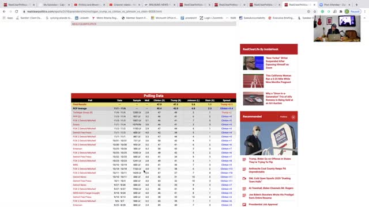This screenshot has width=369, height=207.
Task: Open the SalesAccountability bookmark
Action: [252, 18]
